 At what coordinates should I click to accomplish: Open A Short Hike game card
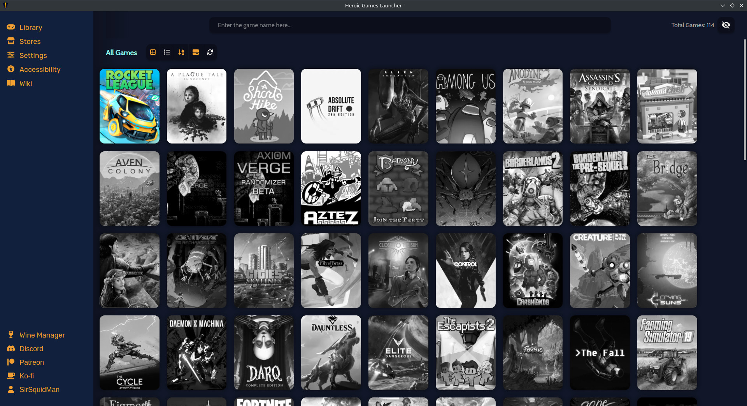pyautogui.click(x=264, y=106)
